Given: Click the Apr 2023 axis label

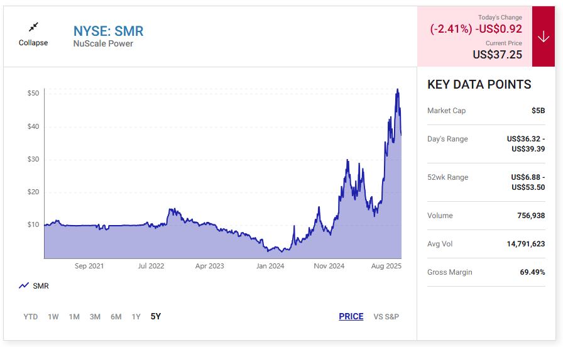Looking at the screenshot, I should coord(210,266).
